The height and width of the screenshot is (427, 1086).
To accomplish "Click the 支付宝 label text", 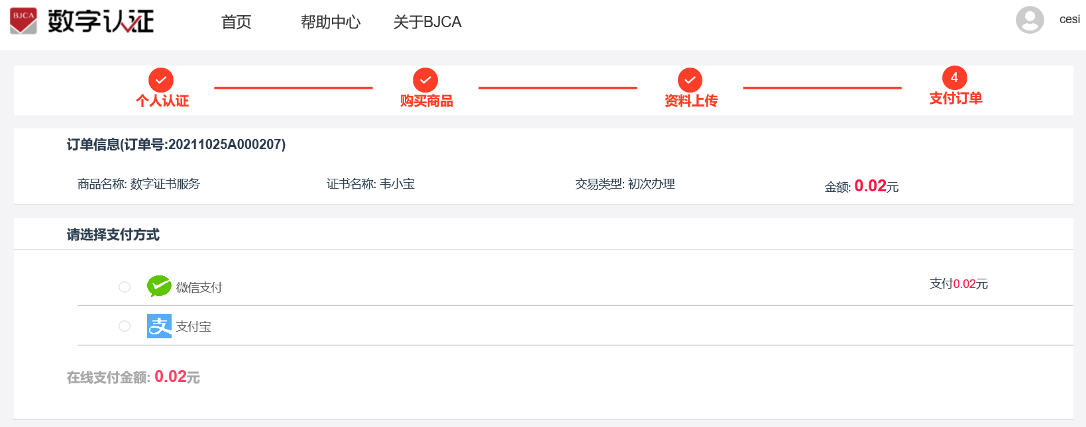I will click(x=193, y=326).
